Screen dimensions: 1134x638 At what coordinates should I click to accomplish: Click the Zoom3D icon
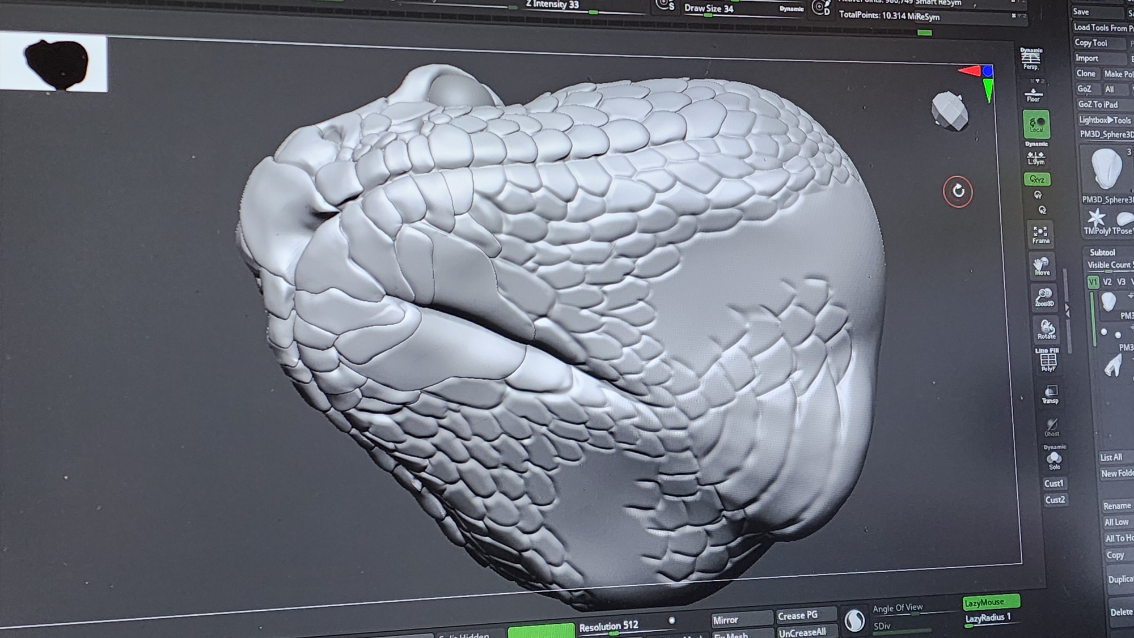click(1044, 298)
